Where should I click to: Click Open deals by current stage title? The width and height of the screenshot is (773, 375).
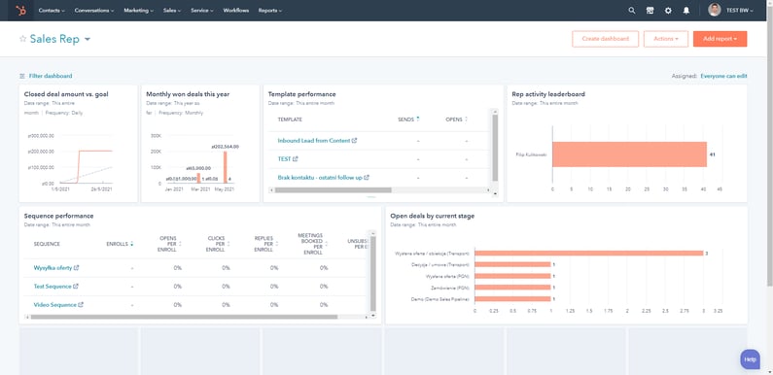[x=433, y=216]
